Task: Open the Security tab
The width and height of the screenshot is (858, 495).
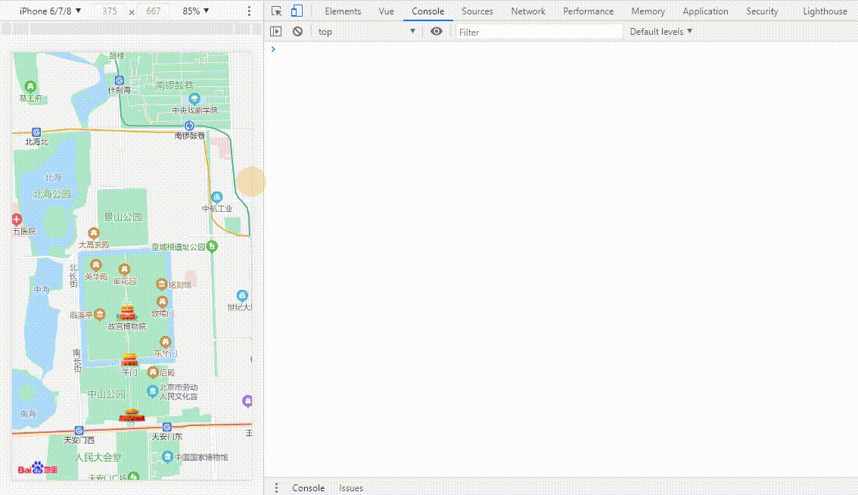Action: 762,11
